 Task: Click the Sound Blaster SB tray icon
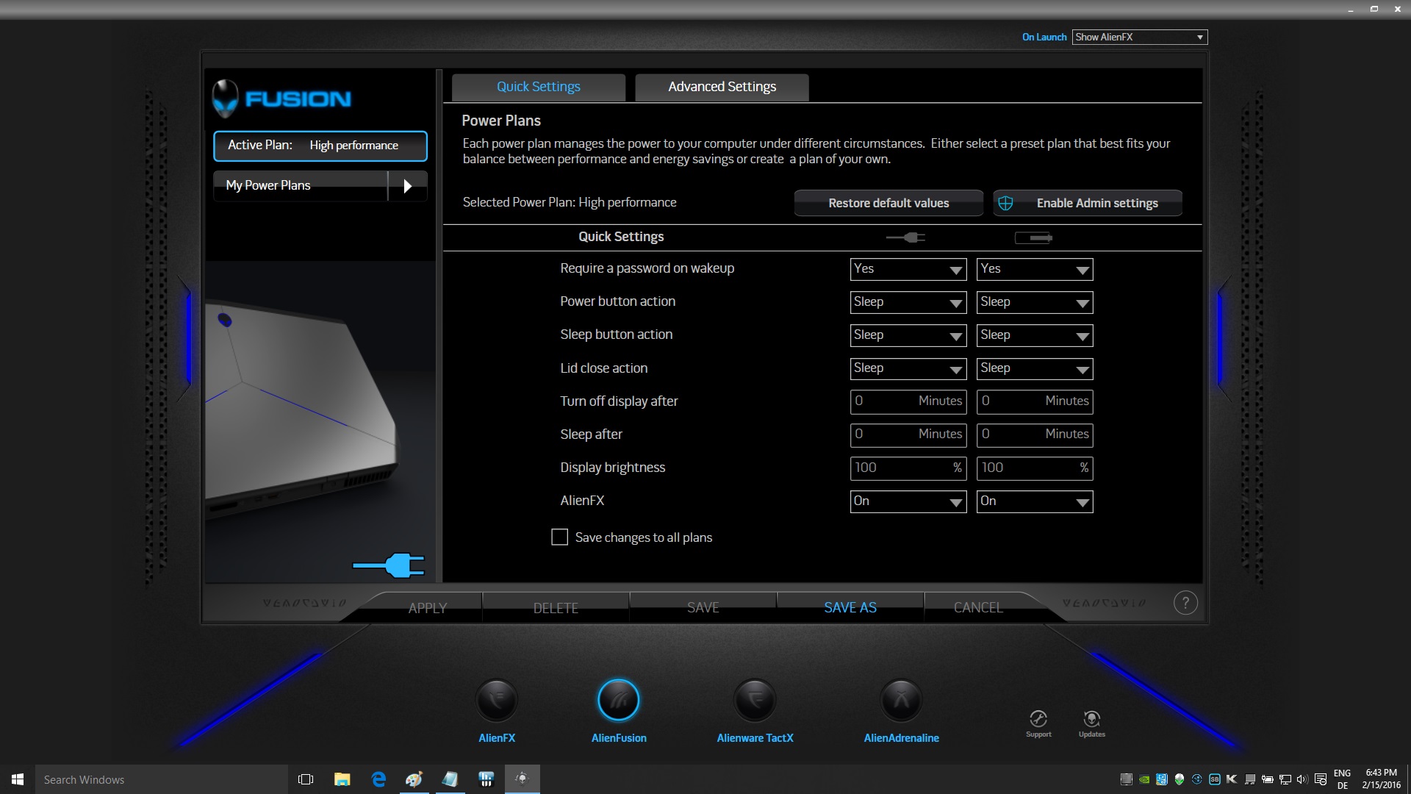1215,779
